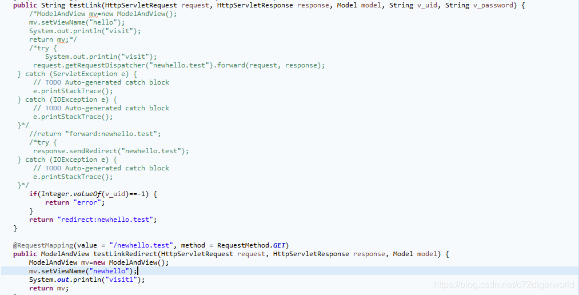The image size is (579, 295).
Task: Click getRequestDispatcher in the commented forward line
Action: point(107,65)
